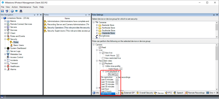Select Last 4 hours in dropdown list
Screen dimensions: 219x99
click(x=108, y=94)
